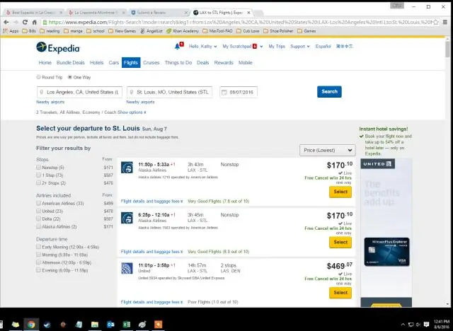Open the manga bookmark folder
453x331 pixels.
point(74,31)
